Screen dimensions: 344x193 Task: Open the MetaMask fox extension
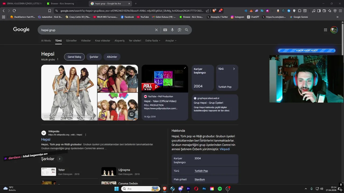tap(251, 11)
